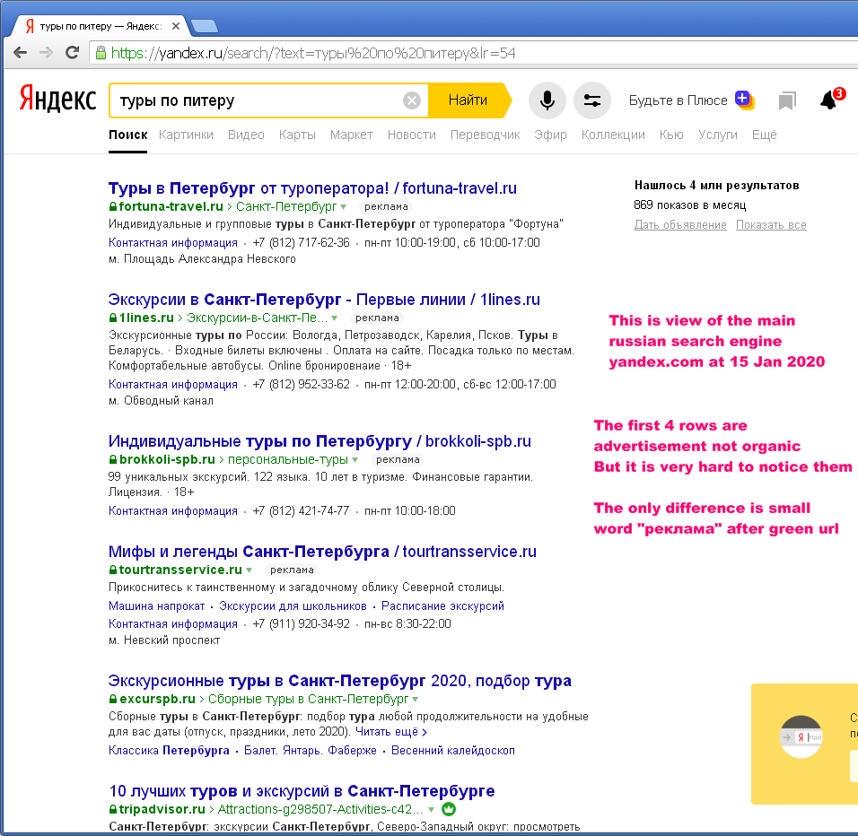Image resolution: width=858 pixels, height=836 pixels.
Task: Expand dropdown arrow after 1lines.ru url
Action: (x=335, y=318)
